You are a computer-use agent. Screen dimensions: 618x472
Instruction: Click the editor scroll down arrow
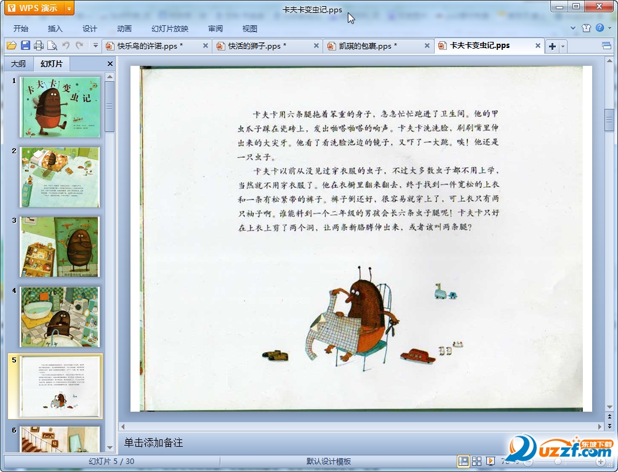609,407
